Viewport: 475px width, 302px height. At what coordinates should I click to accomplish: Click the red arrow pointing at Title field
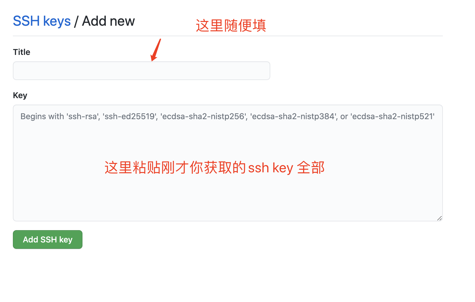click(156, 50)
